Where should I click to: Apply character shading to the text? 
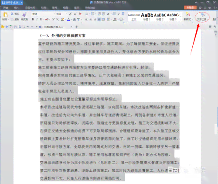coord(74,19)
